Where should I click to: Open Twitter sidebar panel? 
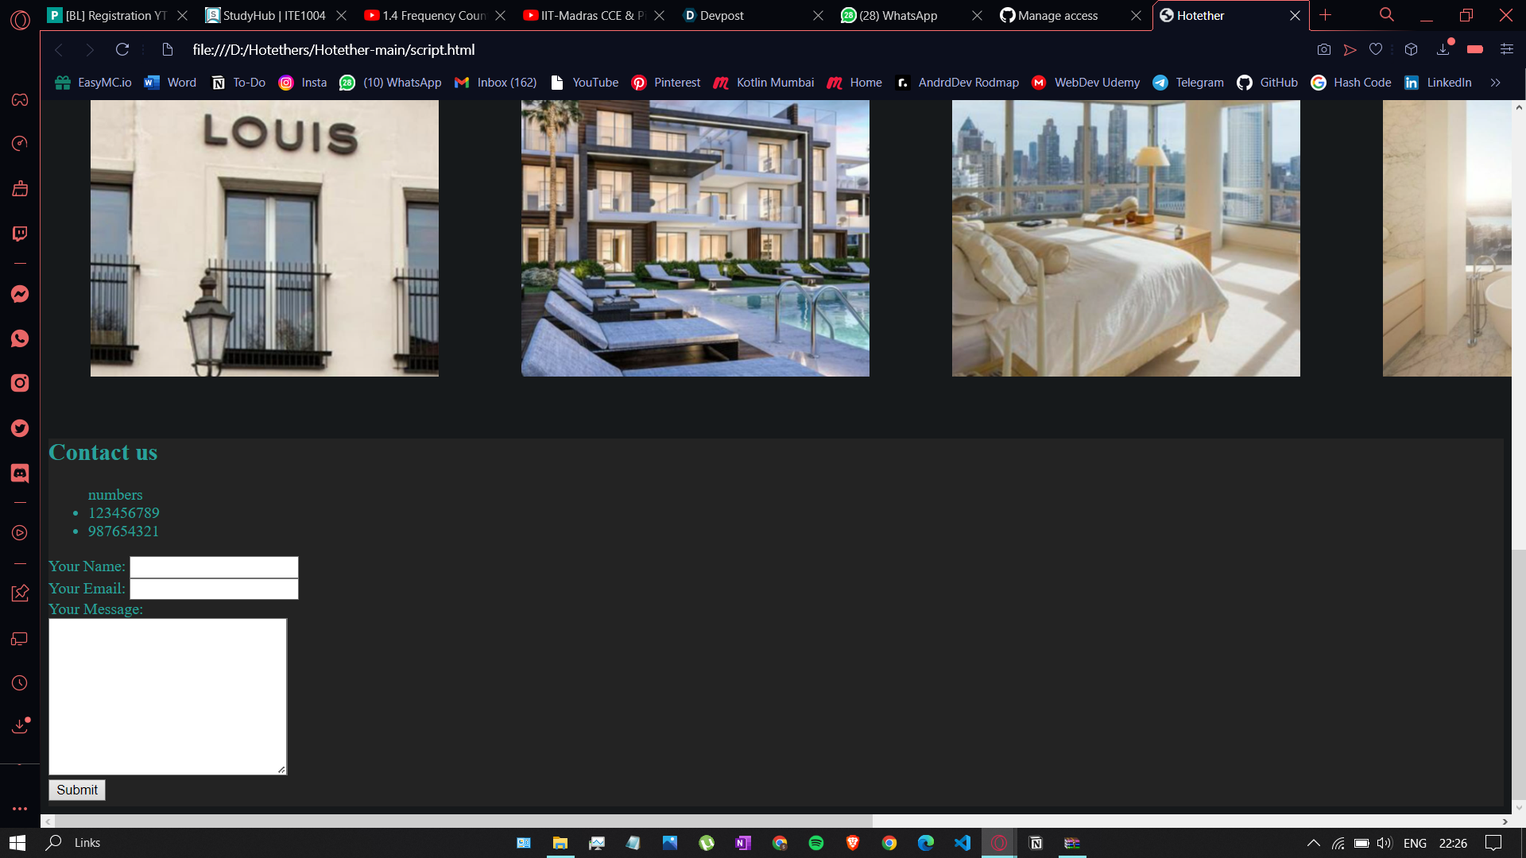tap(20, 428)
